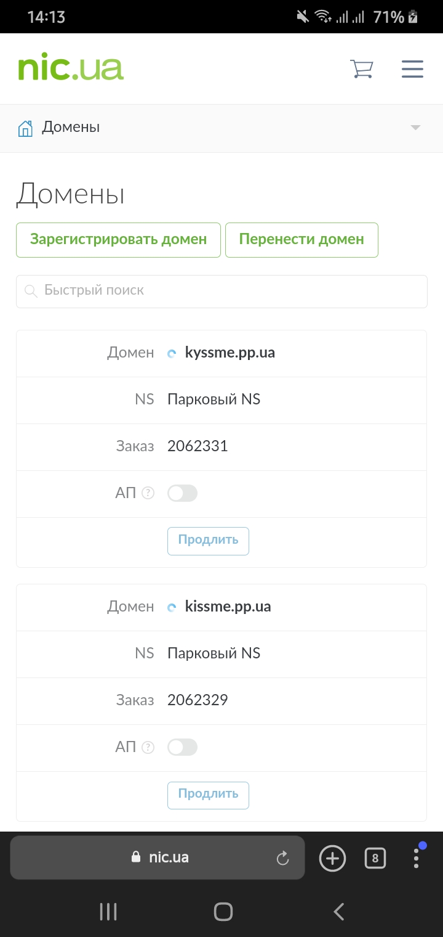Viewport: 443px width, 937px height.
Task: Tap the home icon beside Домены
Action: point(25,128)
